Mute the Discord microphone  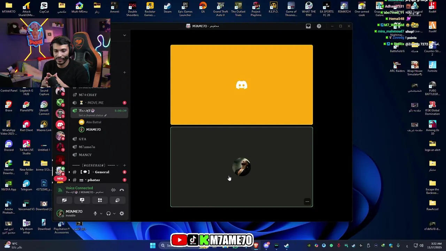(x=95, y=213)
